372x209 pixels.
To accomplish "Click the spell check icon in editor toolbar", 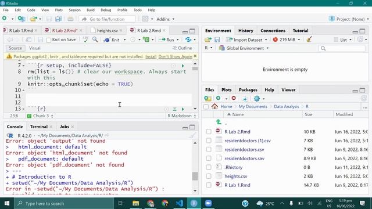I will tap(85, 39).
